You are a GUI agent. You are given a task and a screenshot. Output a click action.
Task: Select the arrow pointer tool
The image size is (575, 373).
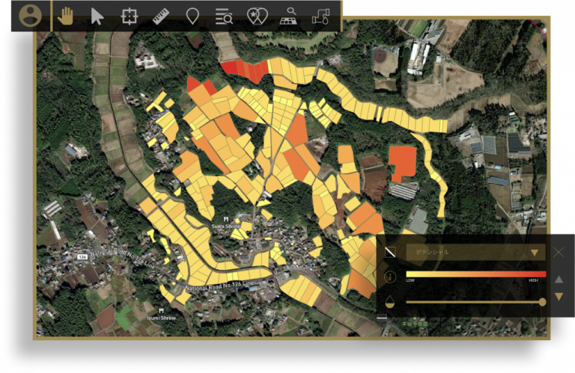pos(97,16)
